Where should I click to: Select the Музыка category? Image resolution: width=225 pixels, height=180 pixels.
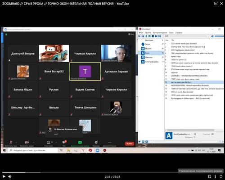coord(151,49)
